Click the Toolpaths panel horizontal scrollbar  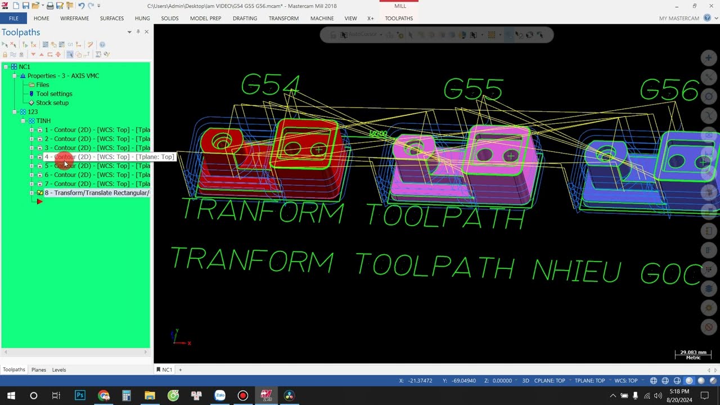tap(75, 352)
